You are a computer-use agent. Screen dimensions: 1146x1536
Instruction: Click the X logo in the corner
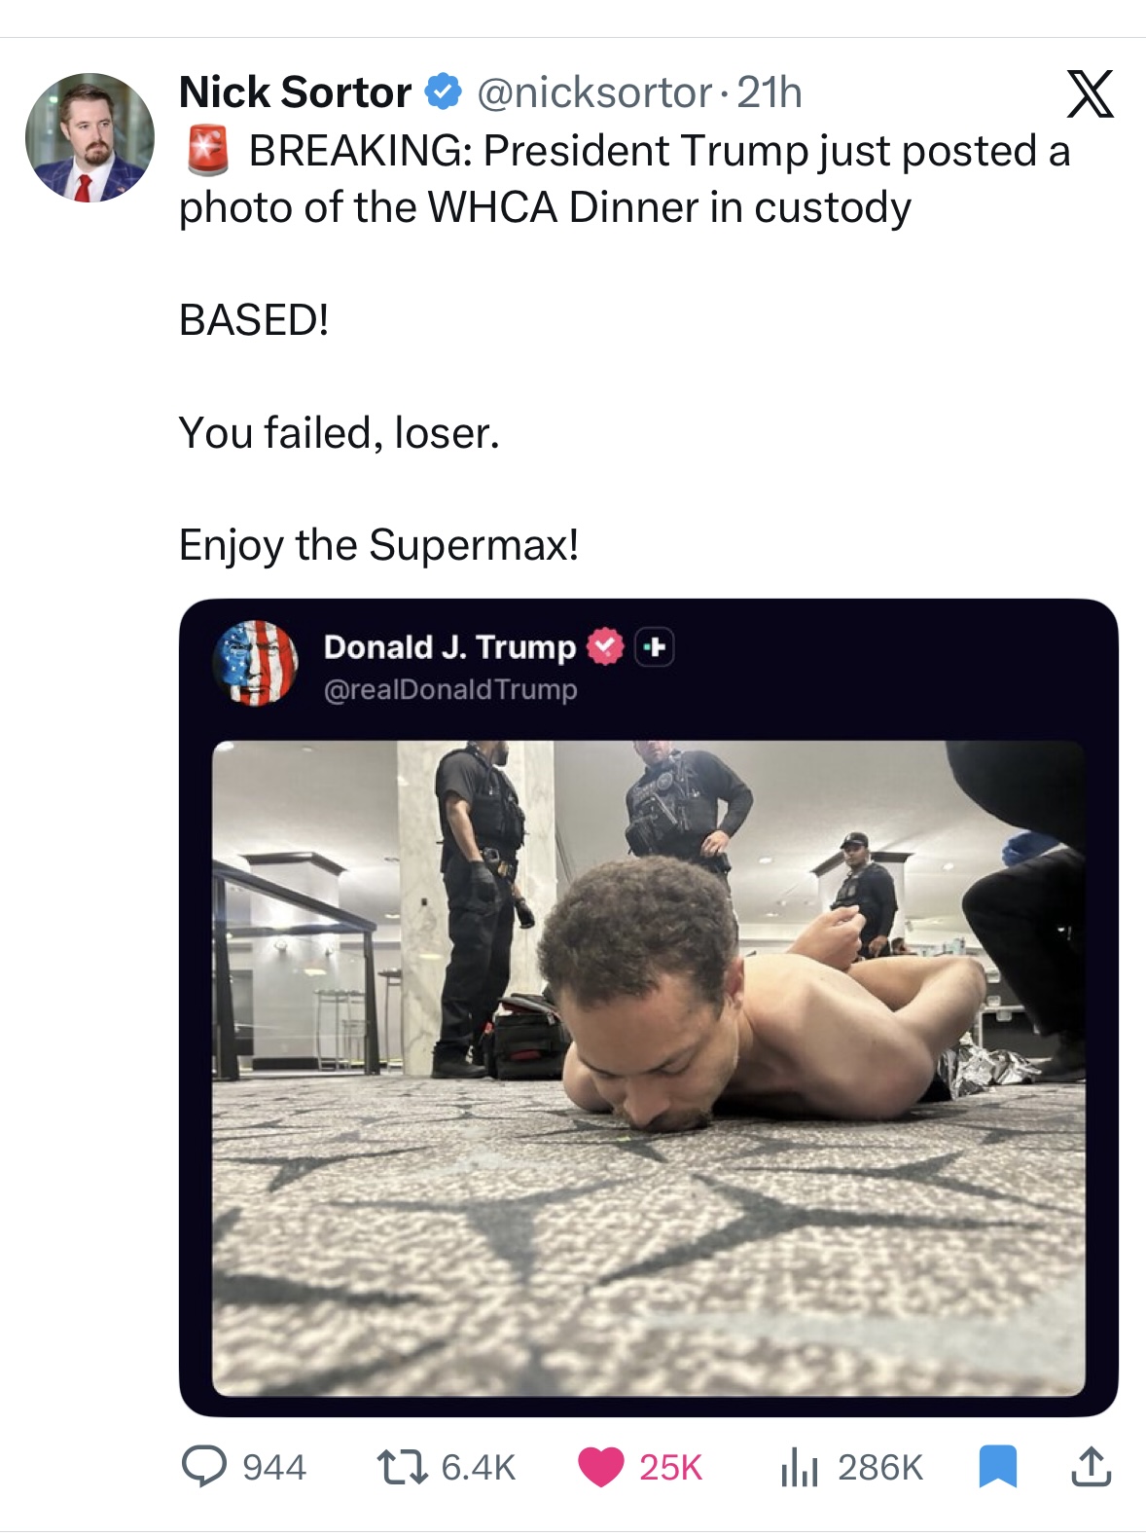pos(1090,94)
